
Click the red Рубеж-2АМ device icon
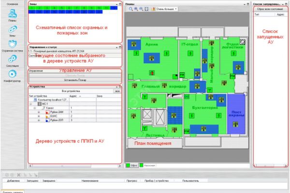[x=47, y=112]
